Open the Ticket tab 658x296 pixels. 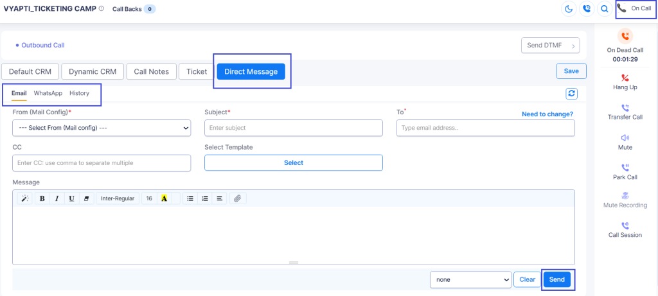pos(197,72)
